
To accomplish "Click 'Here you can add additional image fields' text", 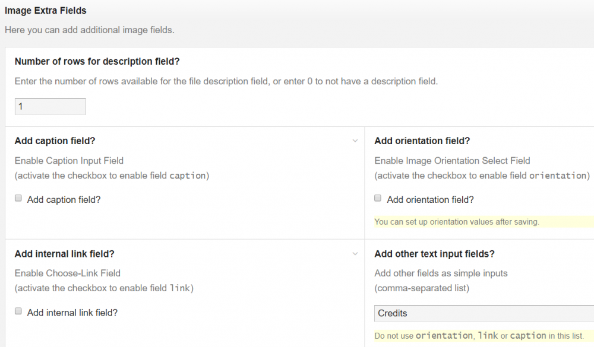I will coord(89,30).
